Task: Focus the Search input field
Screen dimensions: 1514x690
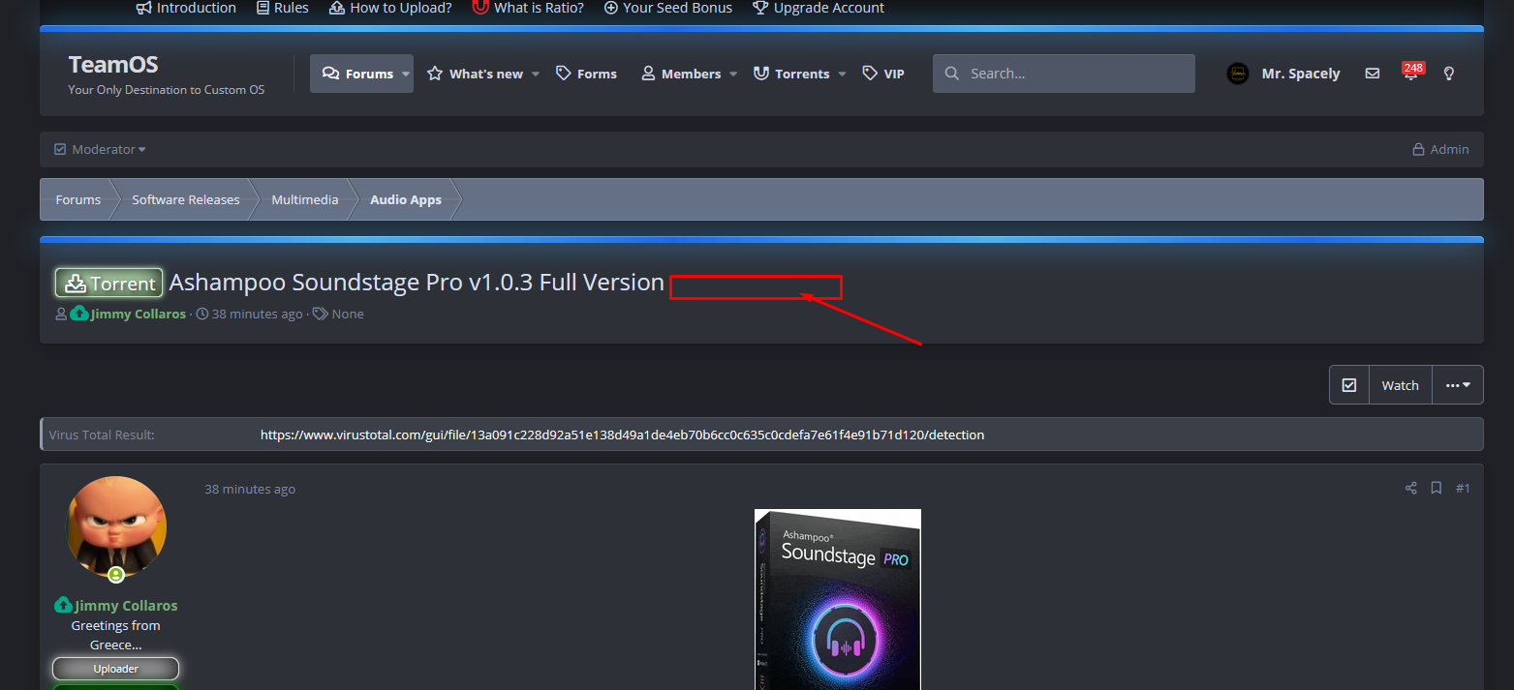Action: (x=1064, y=74)
